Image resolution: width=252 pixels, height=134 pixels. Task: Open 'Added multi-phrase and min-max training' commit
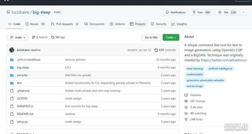[x=93, y=90]
